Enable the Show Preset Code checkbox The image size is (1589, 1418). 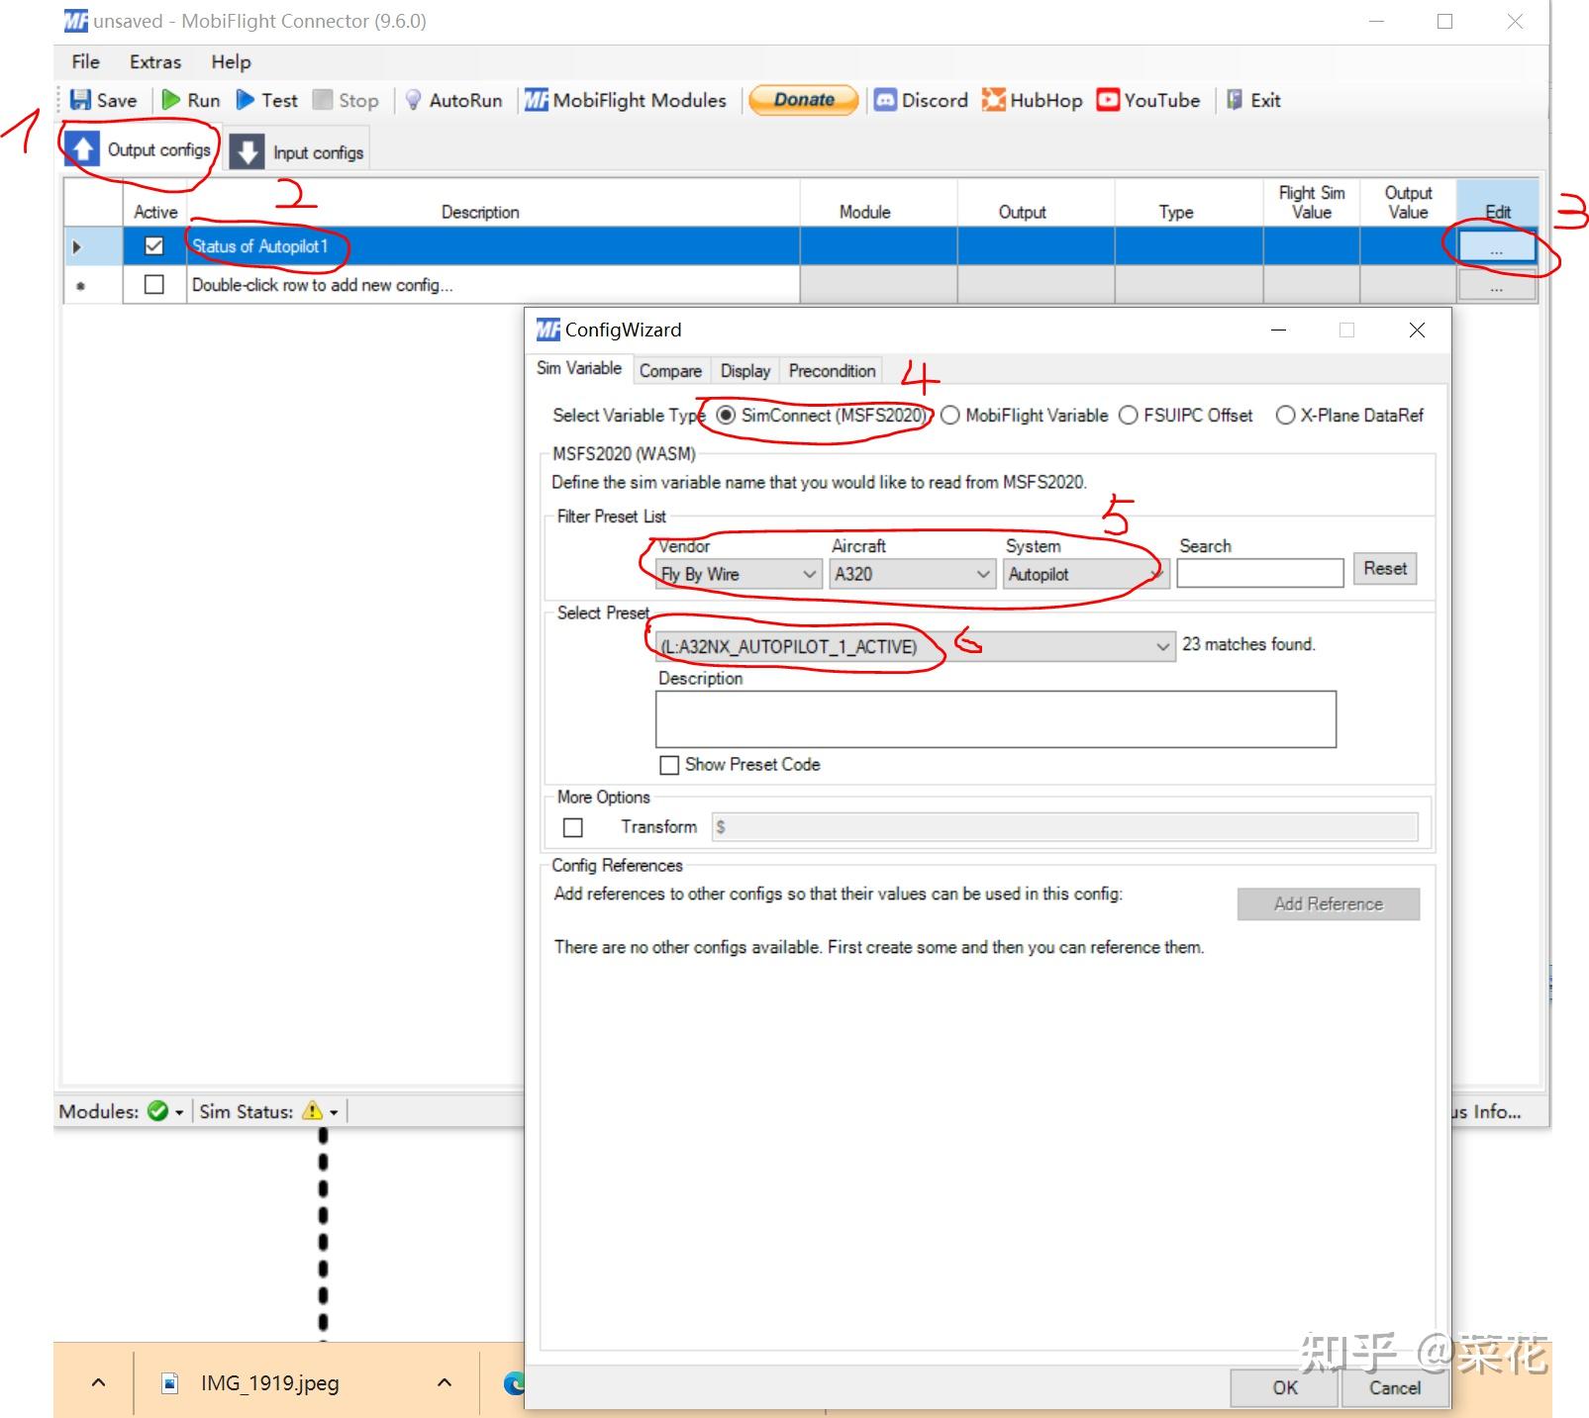point(669,765)
